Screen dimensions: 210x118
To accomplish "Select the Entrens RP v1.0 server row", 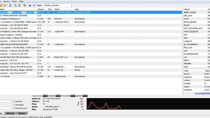I will [x=91, y=57].
